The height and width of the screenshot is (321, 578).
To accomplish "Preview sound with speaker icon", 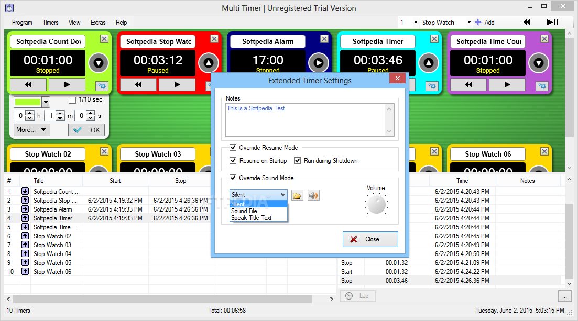I will pyautogui.click(x=313, y=195).
